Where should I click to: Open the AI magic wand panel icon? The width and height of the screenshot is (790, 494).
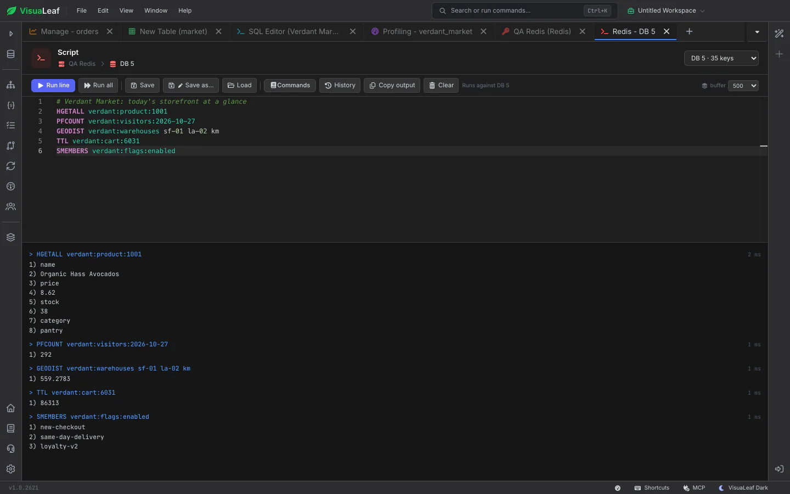(x=779, y=33)
